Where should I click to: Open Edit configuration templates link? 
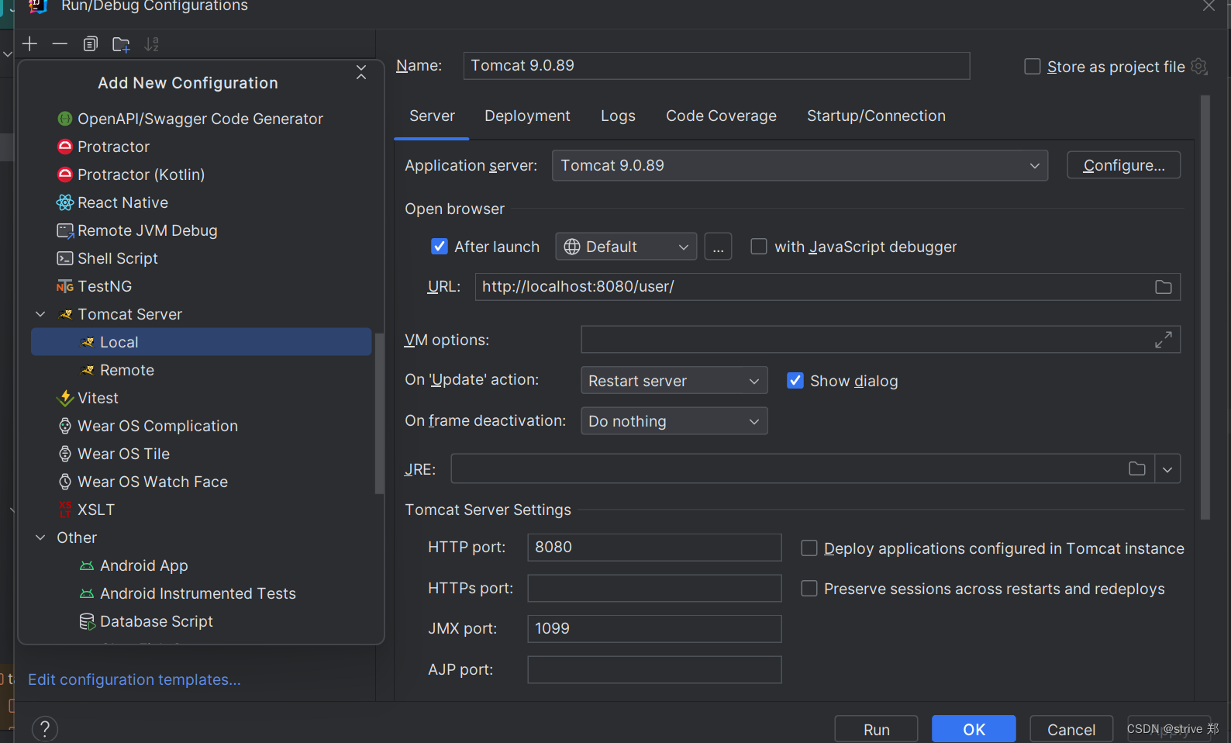click(x=134, y=679)
